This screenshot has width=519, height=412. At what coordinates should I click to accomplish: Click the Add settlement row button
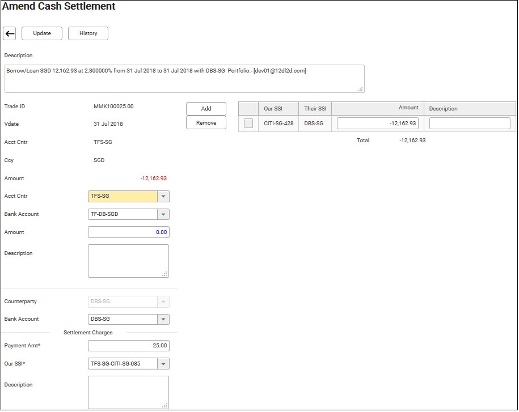tap(206, 108)
